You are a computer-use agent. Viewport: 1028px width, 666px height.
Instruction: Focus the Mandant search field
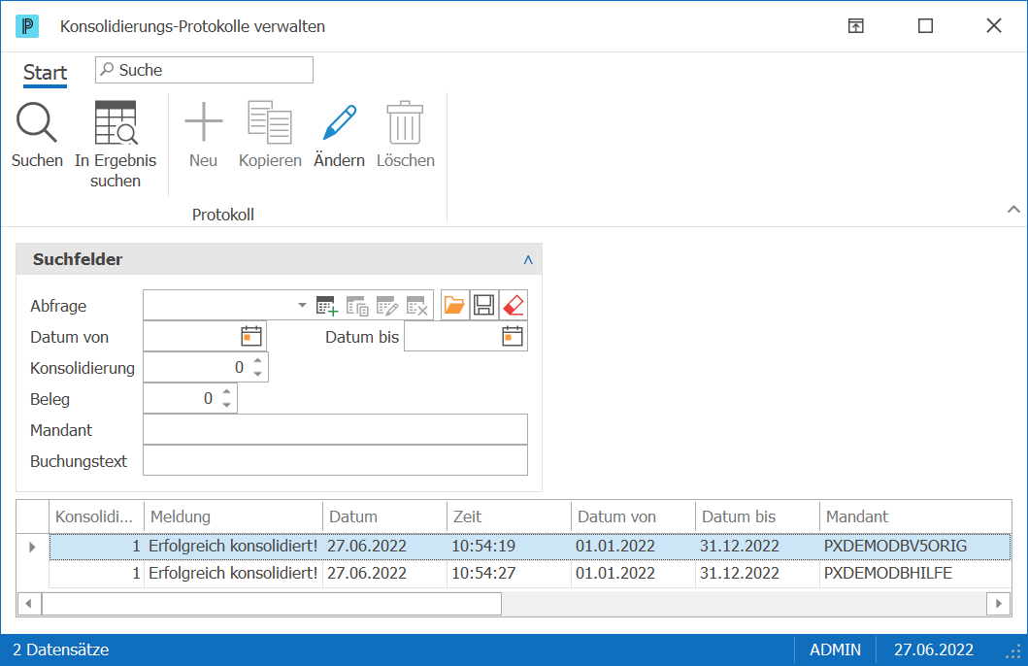[335, 429]
